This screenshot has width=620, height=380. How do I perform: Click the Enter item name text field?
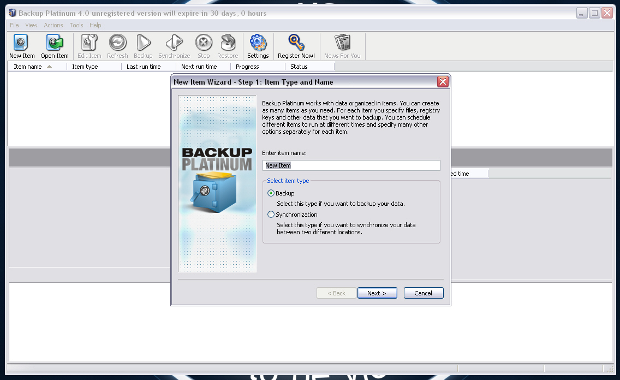351,165
